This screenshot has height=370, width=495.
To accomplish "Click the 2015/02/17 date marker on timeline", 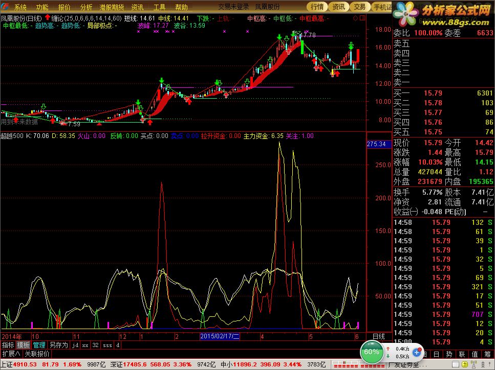I will (x=220, y=336).
